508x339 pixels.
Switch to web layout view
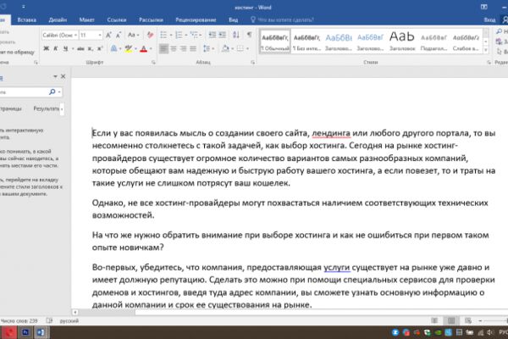[x=468, y=321]
